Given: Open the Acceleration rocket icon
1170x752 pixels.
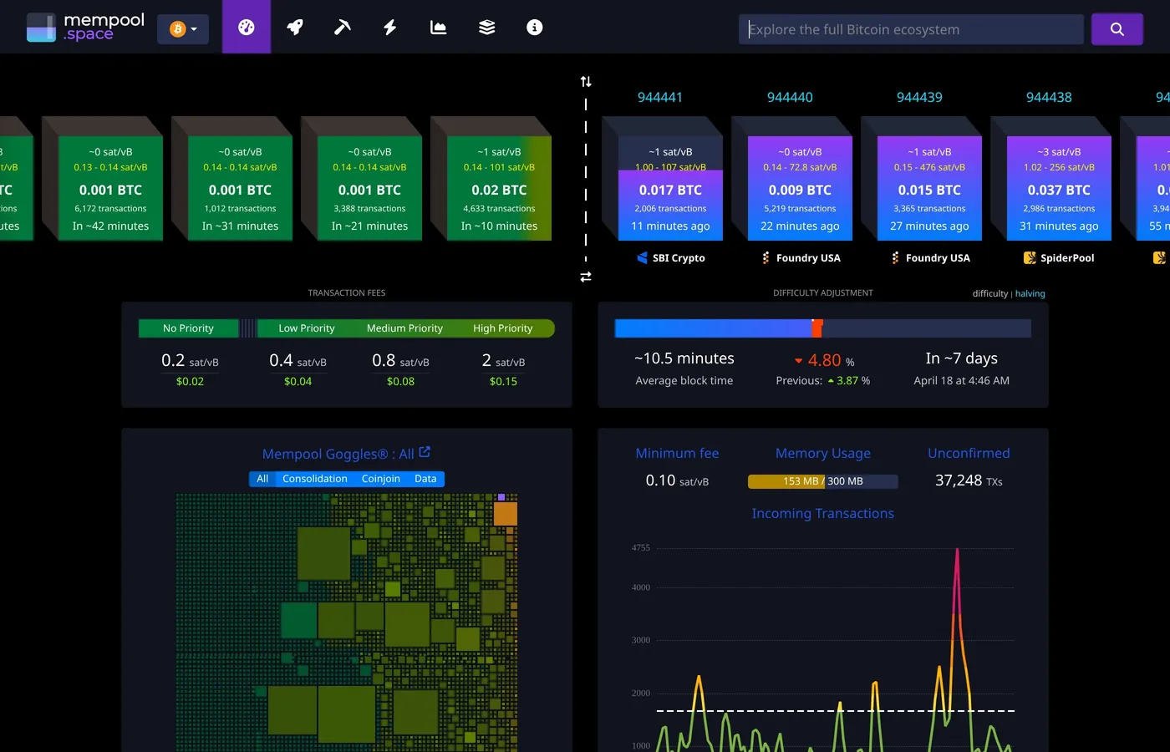Looking at the screenshot, I should coord(294,27).
